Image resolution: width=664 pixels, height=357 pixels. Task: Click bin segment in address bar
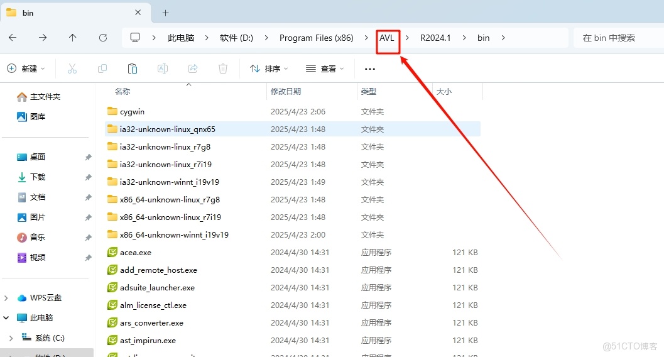[483, 38]
